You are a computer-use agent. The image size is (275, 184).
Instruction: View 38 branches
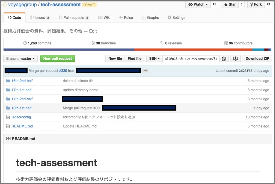click(x=104, y=43)
